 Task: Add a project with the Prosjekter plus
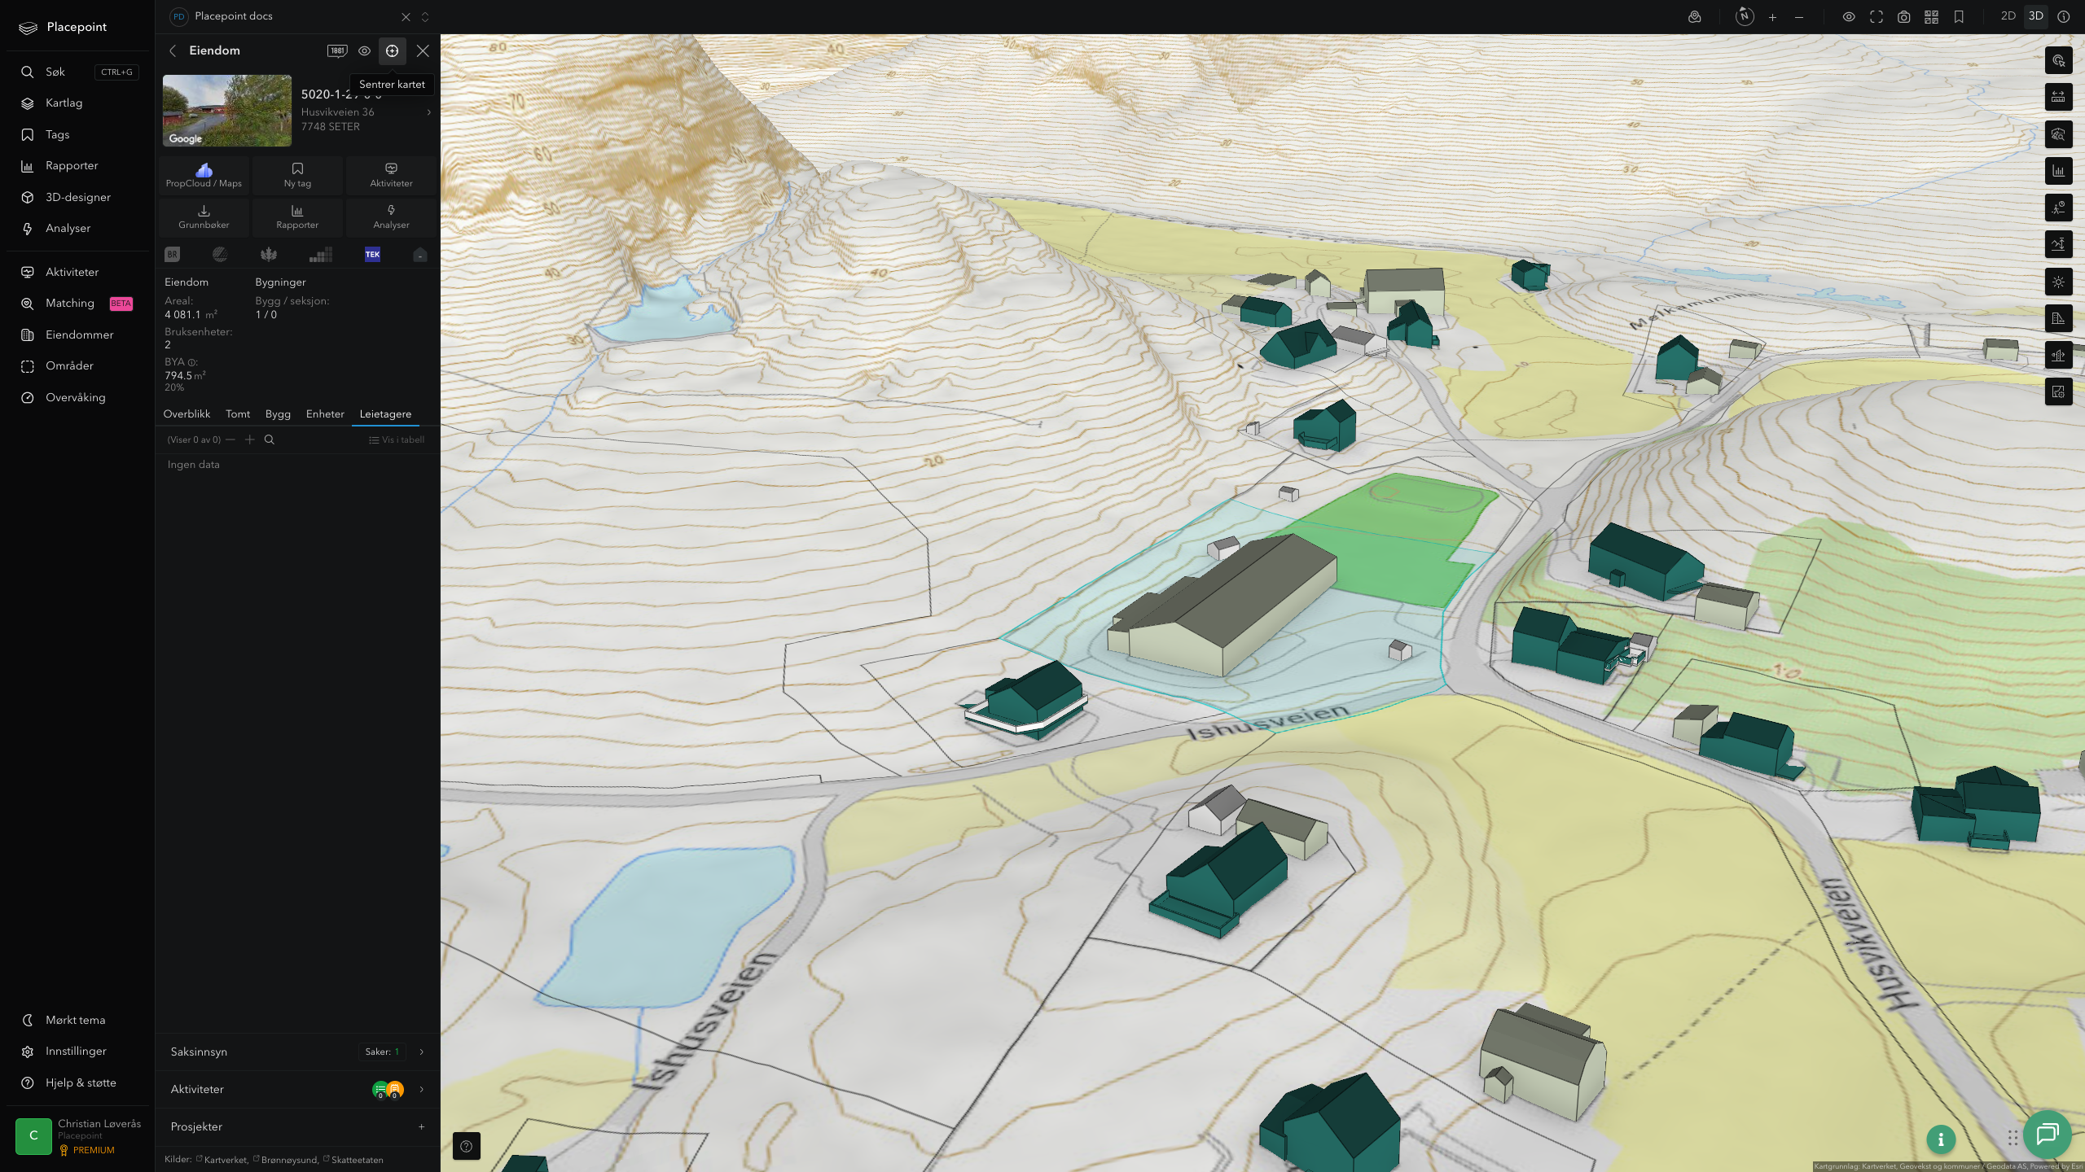pos(421,1126)
